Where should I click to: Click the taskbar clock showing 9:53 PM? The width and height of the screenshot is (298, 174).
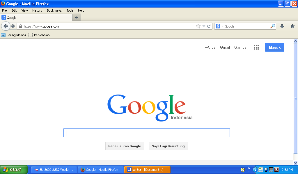point(287,170)
